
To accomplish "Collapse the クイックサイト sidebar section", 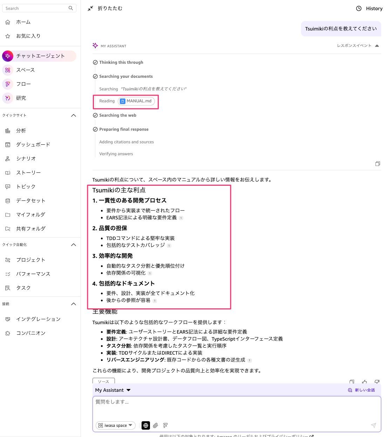I will (x=74, y=115).
